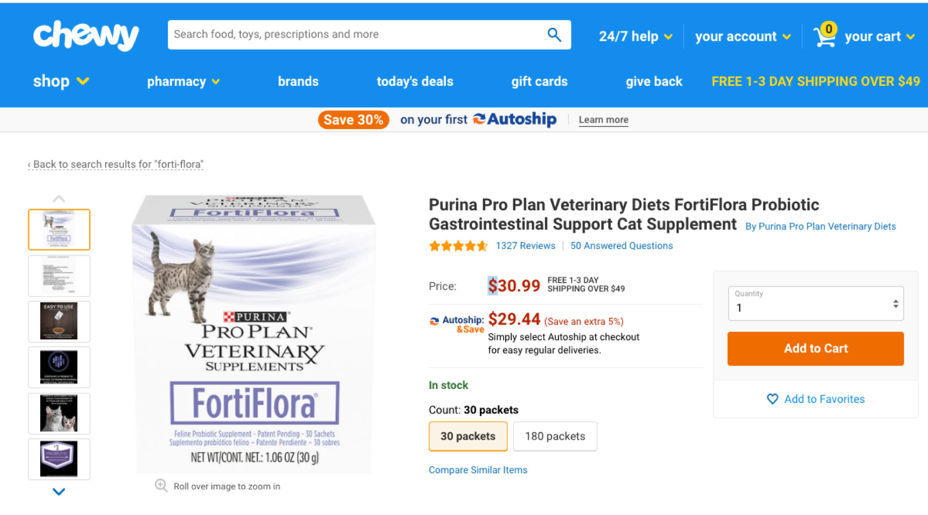Screen dimensions: 928x515
Task: Show previous thumbnails with up chevron
Action: click(x=59, y=199)
